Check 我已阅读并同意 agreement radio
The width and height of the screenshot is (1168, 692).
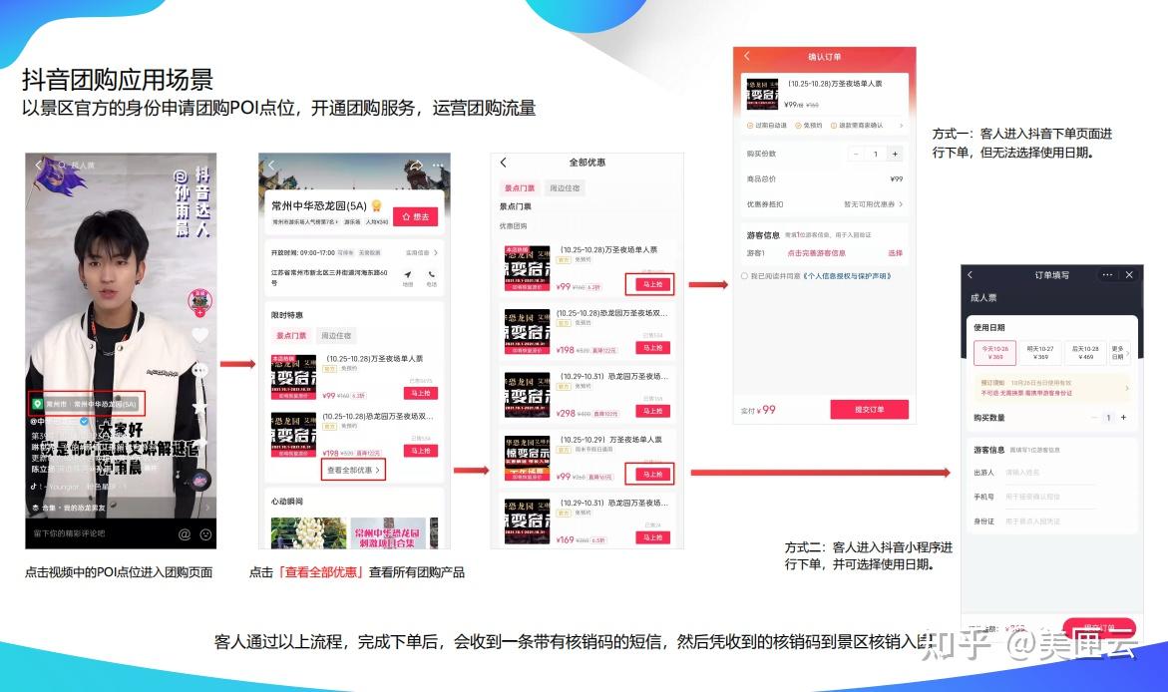tap(744, 276)
